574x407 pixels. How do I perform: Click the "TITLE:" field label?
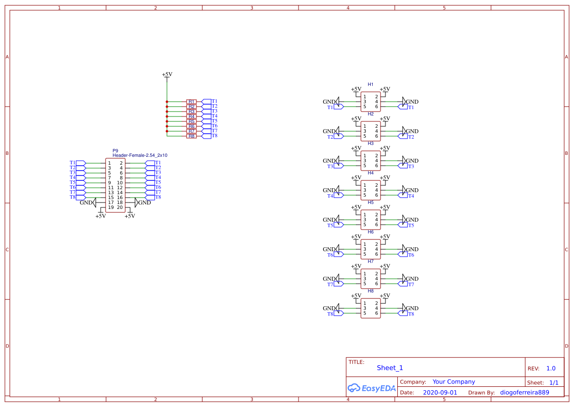point(356,362)
